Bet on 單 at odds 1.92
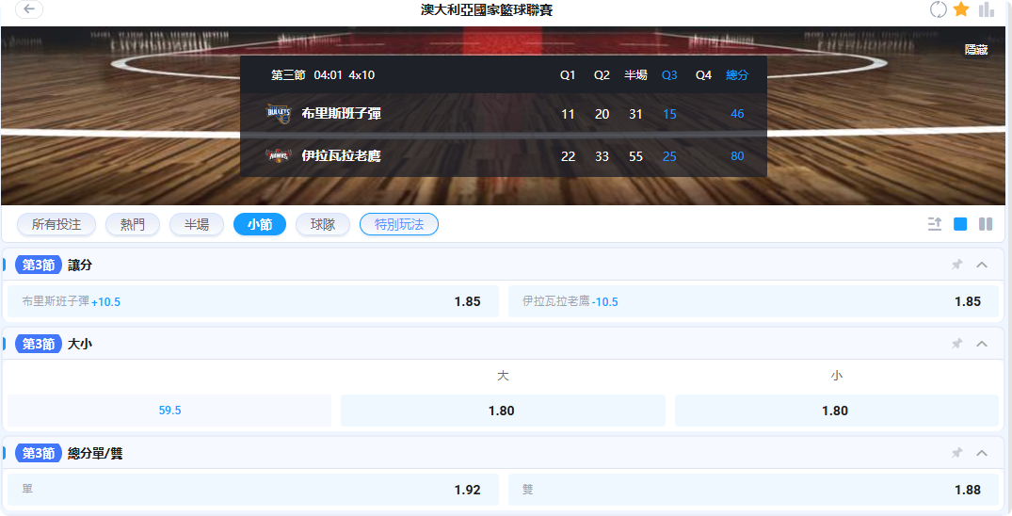This screenshot has width=1012, height=516. click(253, 490)
